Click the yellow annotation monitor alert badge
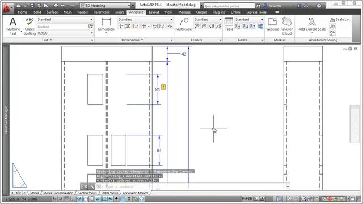Image resolution: width=363 pixels, height=204 pixels. pyautogui.click(x=163, y=87)
